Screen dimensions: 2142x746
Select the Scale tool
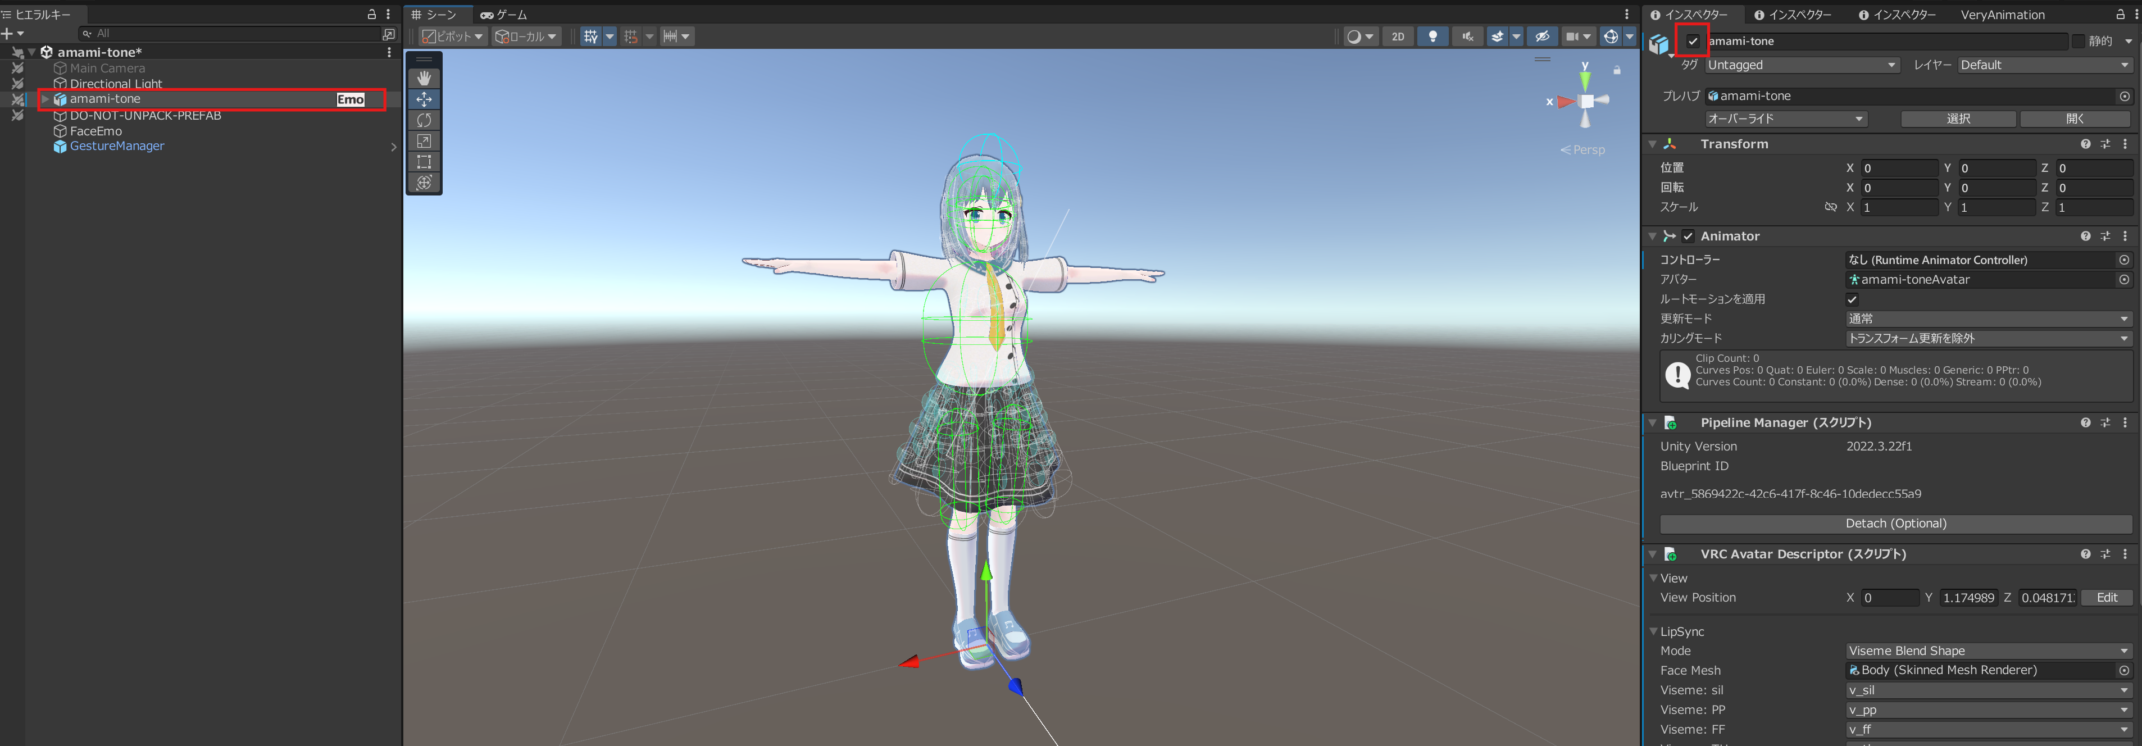point(424,140)
